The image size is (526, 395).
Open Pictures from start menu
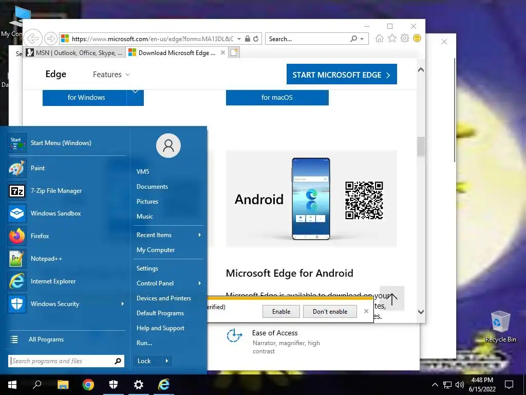[x=147, y=202]
